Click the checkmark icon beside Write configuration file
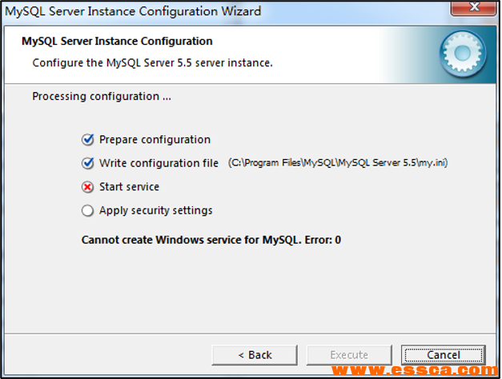The width and height of the screenshot is (502, 379). 88,163
